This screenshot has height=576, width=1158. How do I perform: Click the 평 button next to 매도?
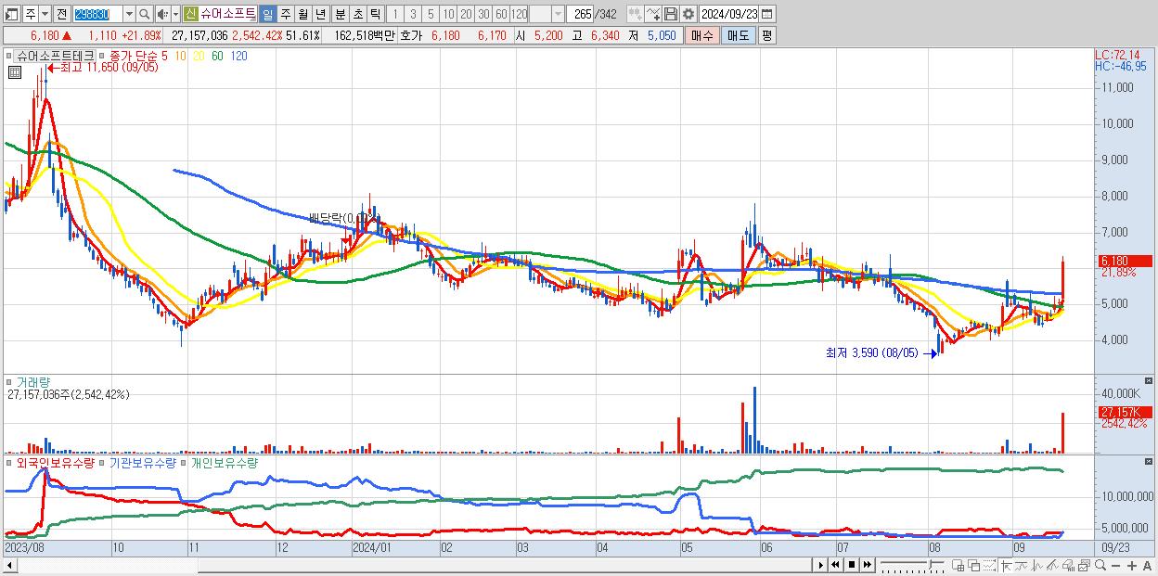tap(766, 35)
